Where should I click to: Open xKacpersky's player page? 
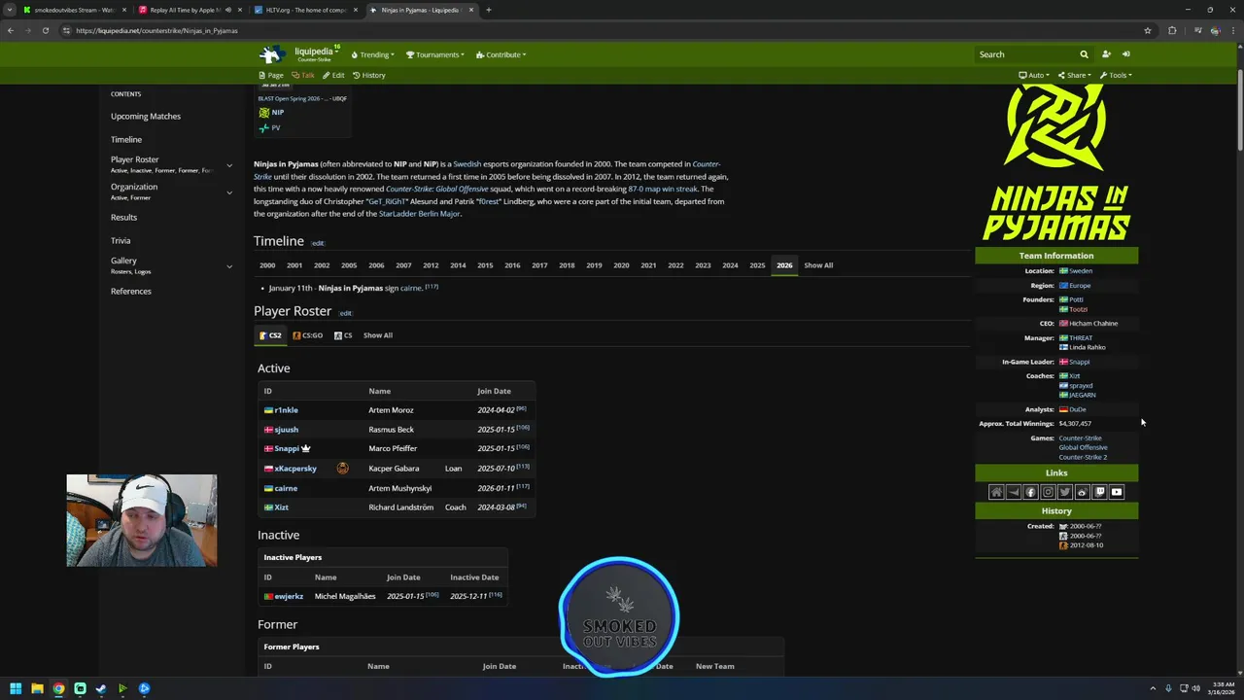pos(295,469)
